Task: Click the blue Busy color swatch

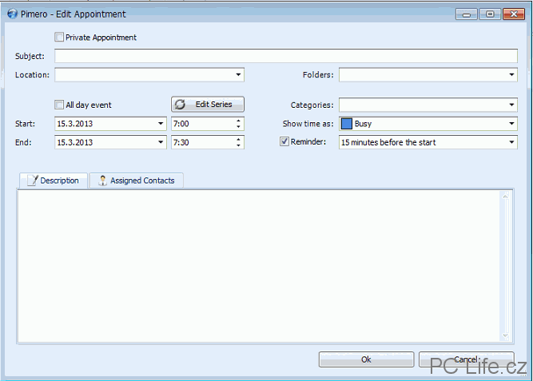Action: 346,124
